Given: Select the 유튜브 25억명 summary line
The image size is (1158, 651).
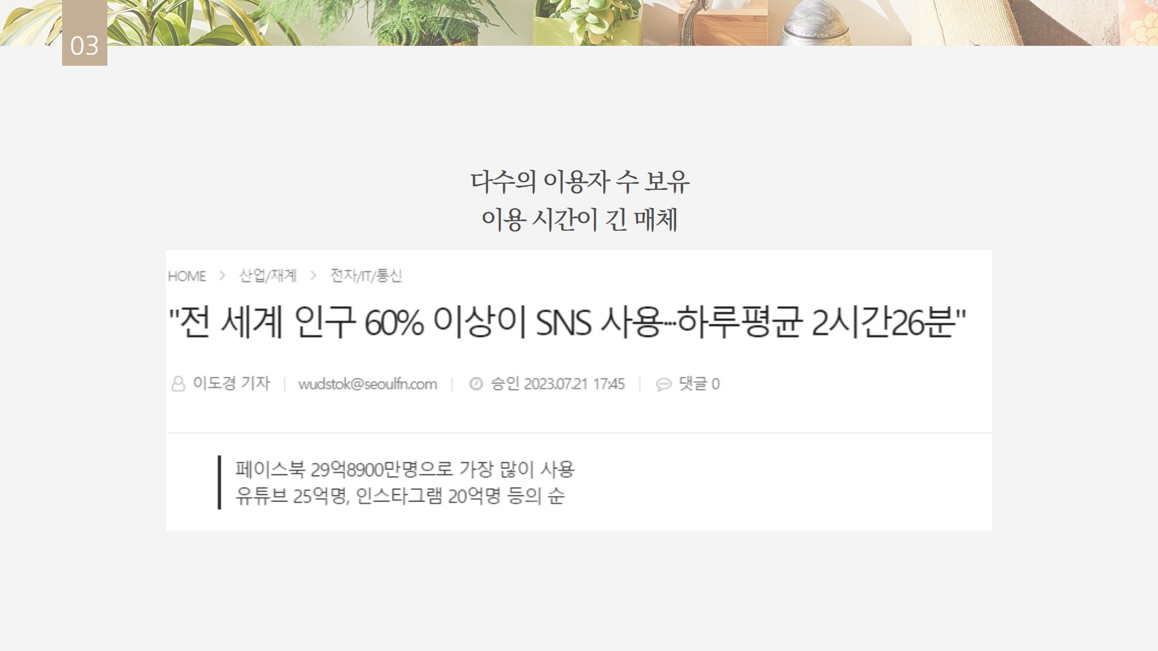Looking at the screenshot, I should pos(400,496).
